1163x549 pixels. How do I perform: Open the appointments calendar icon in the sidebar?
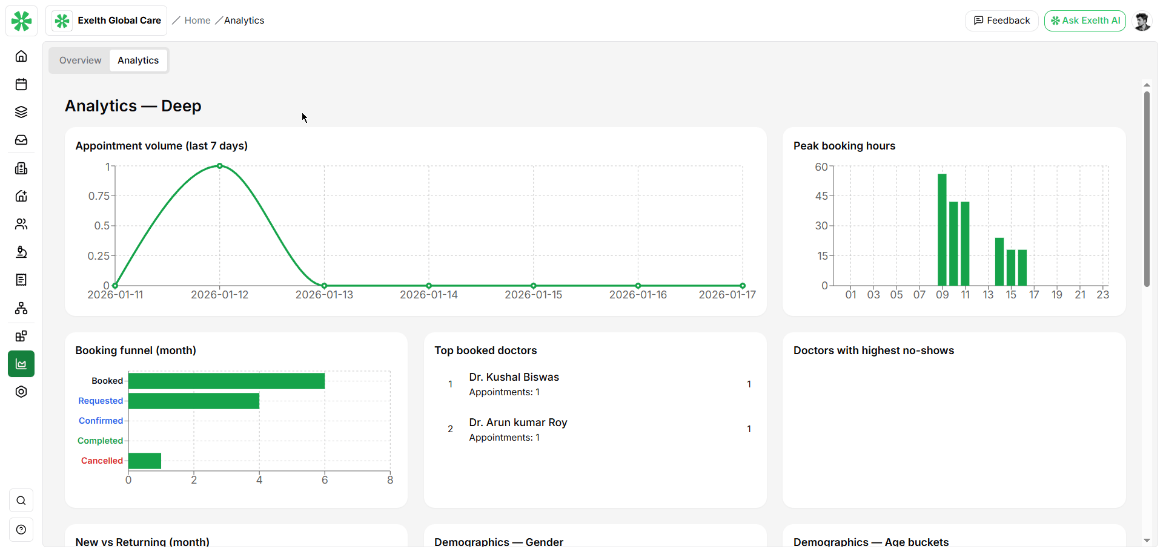click(x=21, y=84)
